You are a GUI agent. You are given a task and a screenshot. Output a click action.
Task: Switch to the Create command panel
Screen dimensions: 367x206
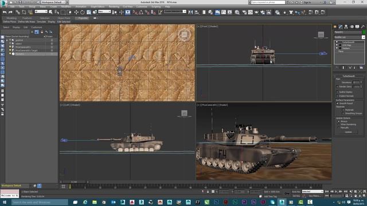[335, 27]
